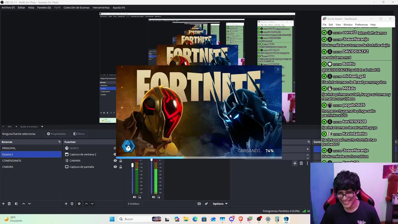Screen dimensions: 398x224
Task: Select the COMENZAMOS scene
Action: pyautogui.click(x=31, y=161)
